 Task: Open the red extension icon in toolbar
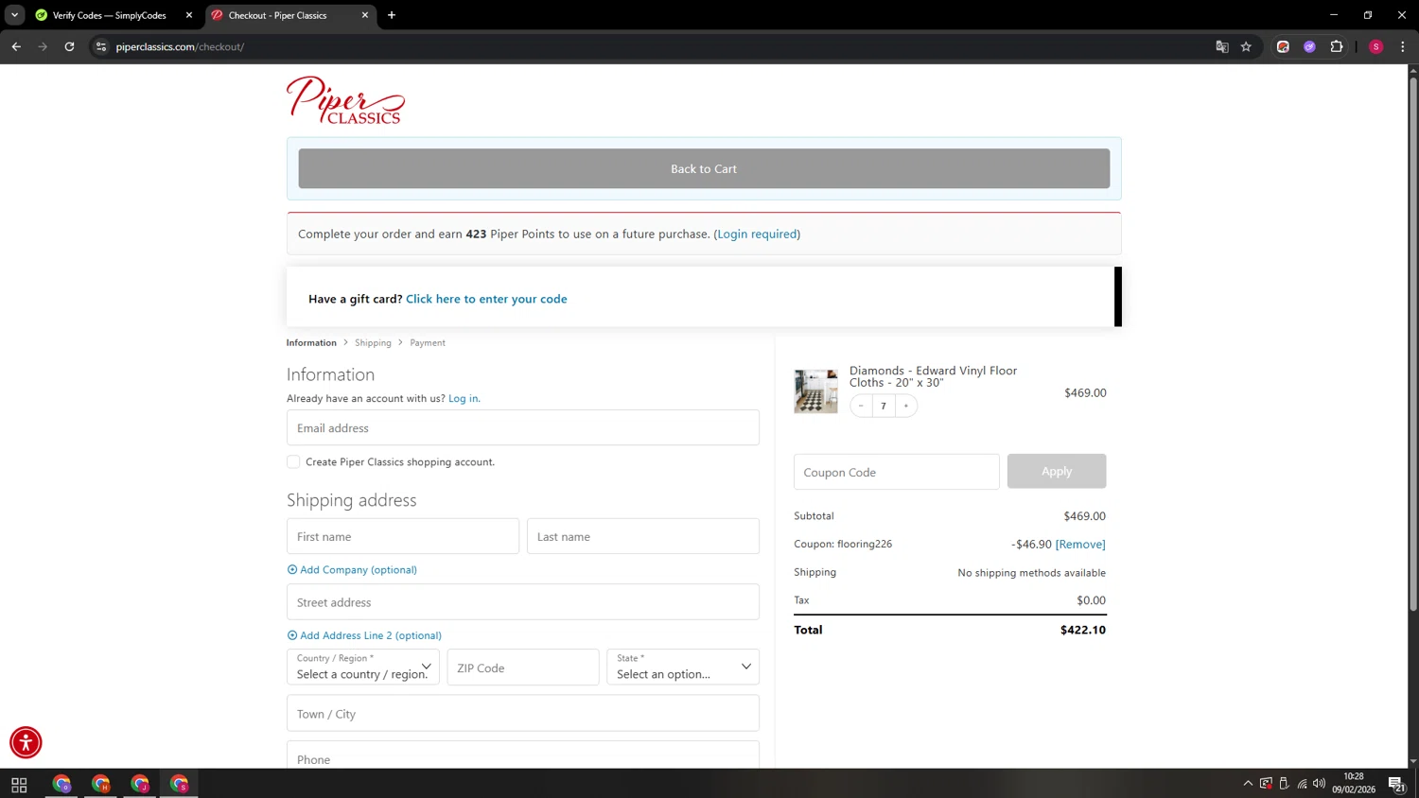(1283, 46)
